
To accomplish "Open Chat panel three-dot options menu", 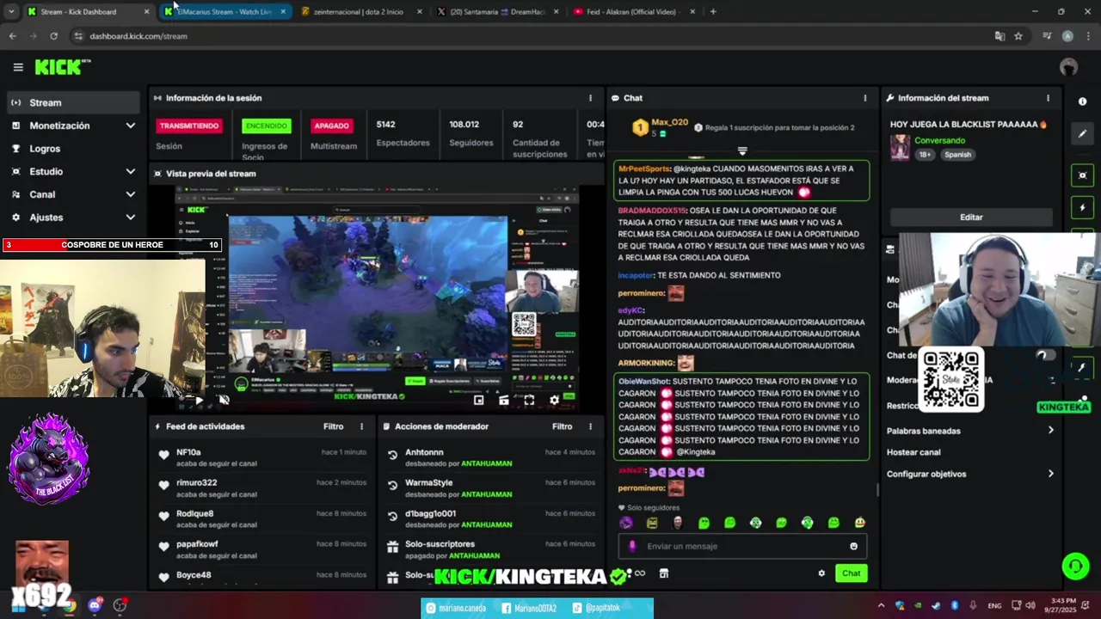I will click(x=864, y=98).
